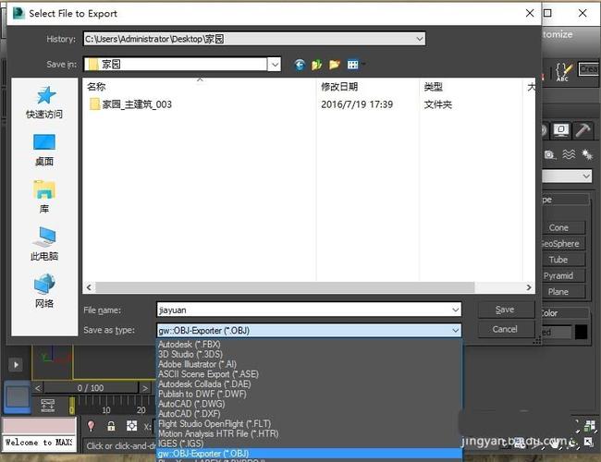Click the time slider showing 0 / 100

point(91,388)
